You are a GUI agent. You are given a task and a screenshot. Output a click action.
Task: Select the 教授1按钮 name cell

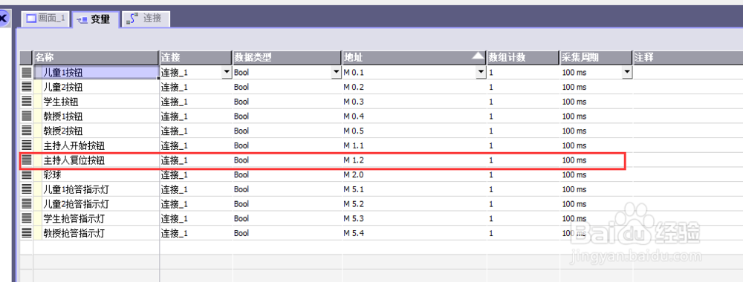pyautogui.click(x=96, y=117)
